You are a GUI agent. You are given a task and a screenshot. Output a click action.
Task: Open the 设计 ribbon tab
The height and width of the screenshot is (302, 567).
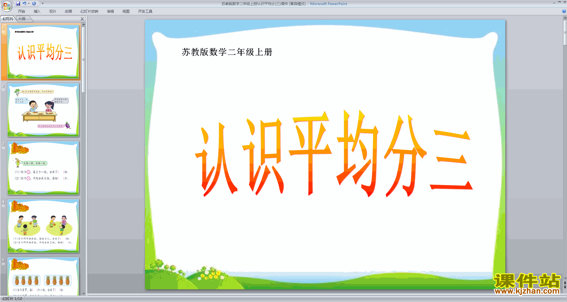click(x=53, y=11)
